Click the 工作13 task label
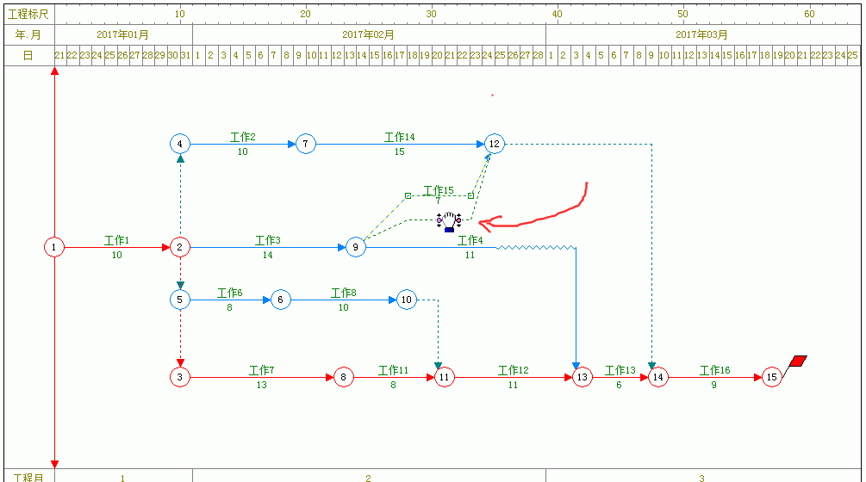 [620, 370]
